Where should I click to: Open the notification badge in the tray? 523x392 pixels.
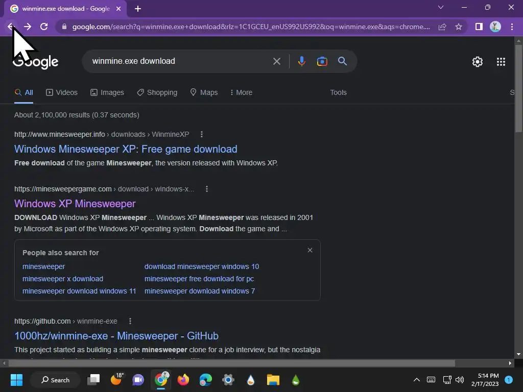coord(508,380)
